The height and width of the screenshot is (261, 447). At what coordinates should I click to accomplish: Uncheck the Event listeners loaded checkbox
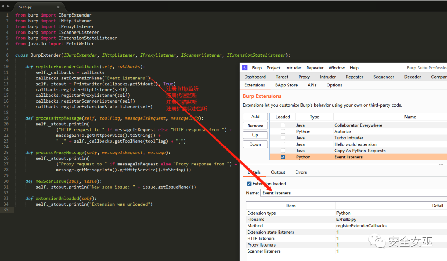coord(283,157)
